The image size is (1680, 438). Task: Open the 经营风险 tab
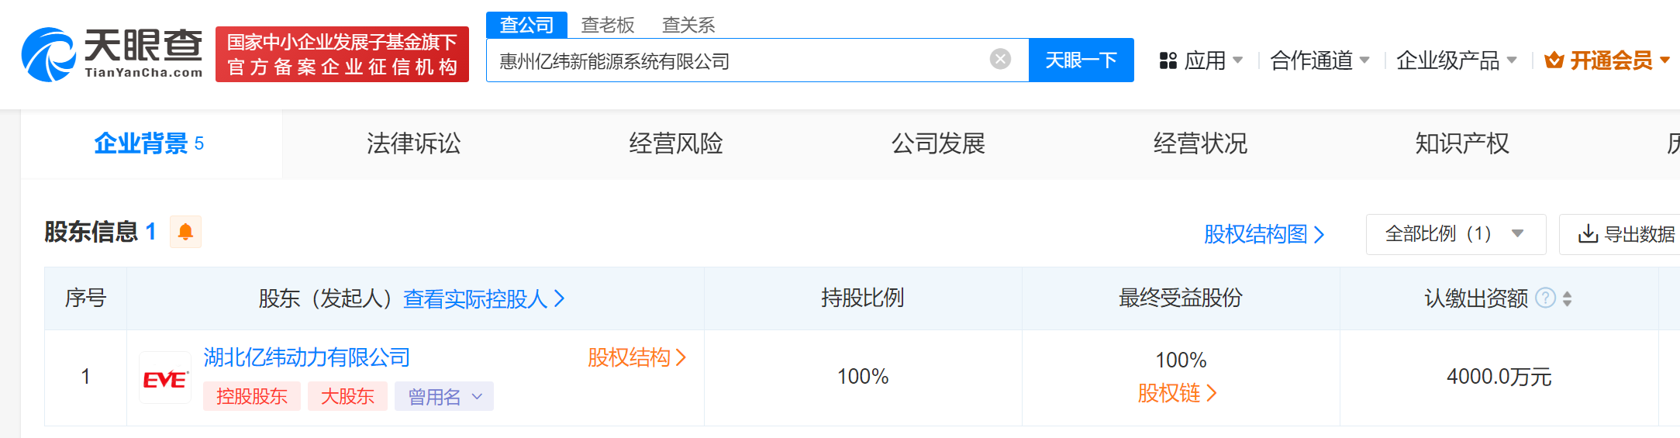point(676,143)
